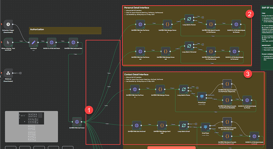Viewport: 273px width, 149px height.
Task: Click the Authorization sticky note
Action: pyautogui.click(x=65, y=30)
